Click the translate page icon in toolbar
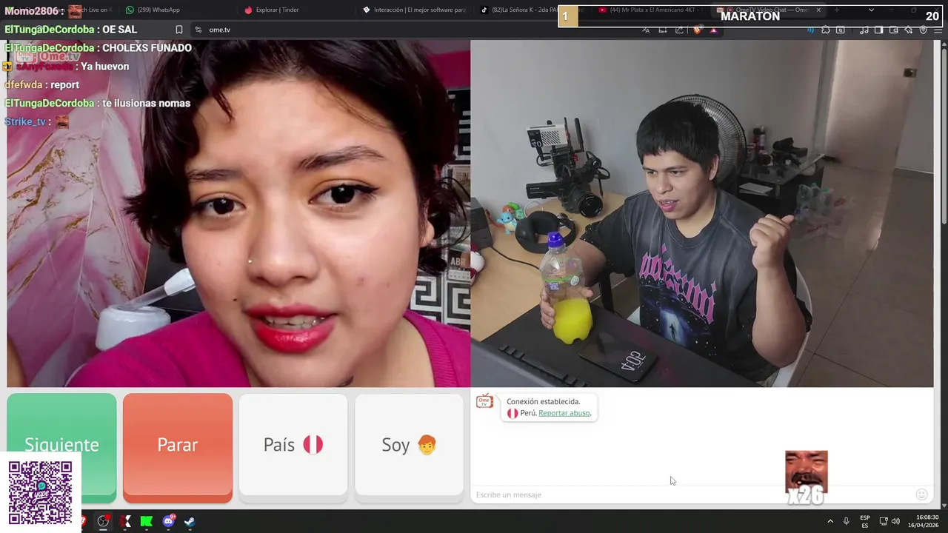Image resolution: width=948 pixels, height=533 pixels. (x=646, y=30)
